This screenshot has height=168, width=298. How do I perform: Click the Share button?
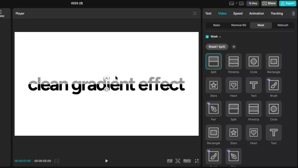click(269, 3)
